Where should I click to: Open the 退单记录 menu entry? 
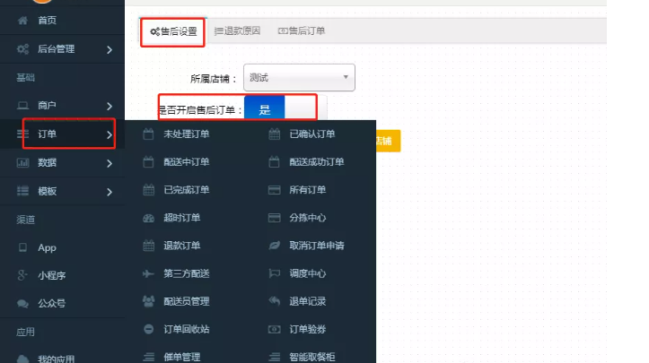(308, 301)
